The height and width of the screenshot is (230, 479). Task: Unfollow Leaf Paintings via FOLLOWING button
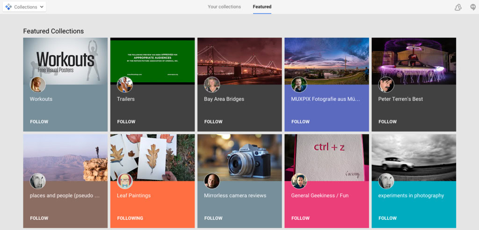coord(130,218)
